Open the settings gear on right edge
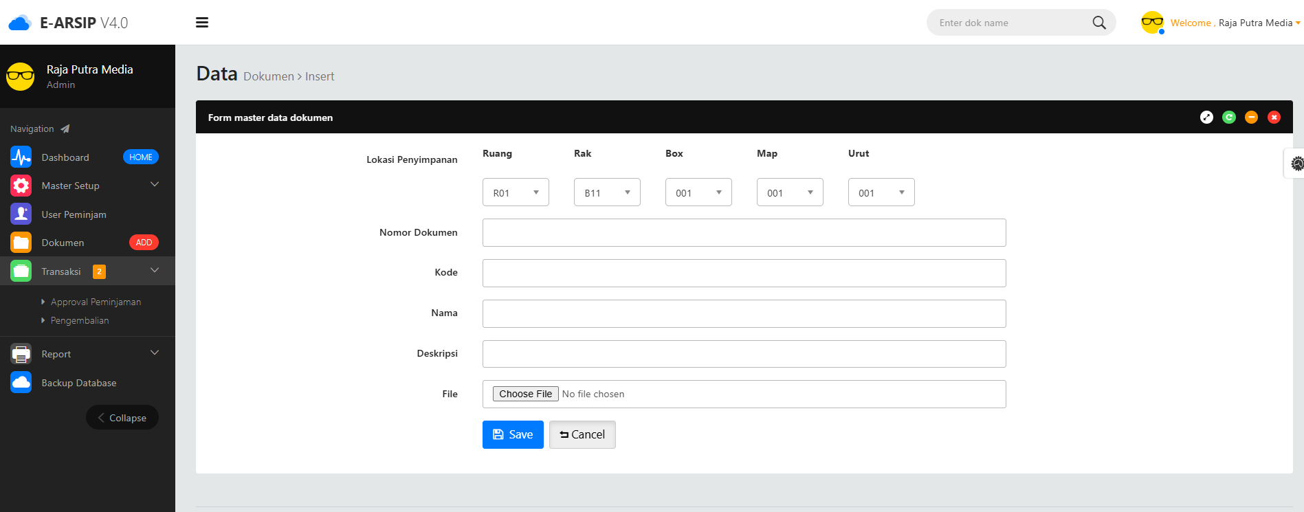Viewport: 1304px width, 512px height. click(x=1296, y=164)
